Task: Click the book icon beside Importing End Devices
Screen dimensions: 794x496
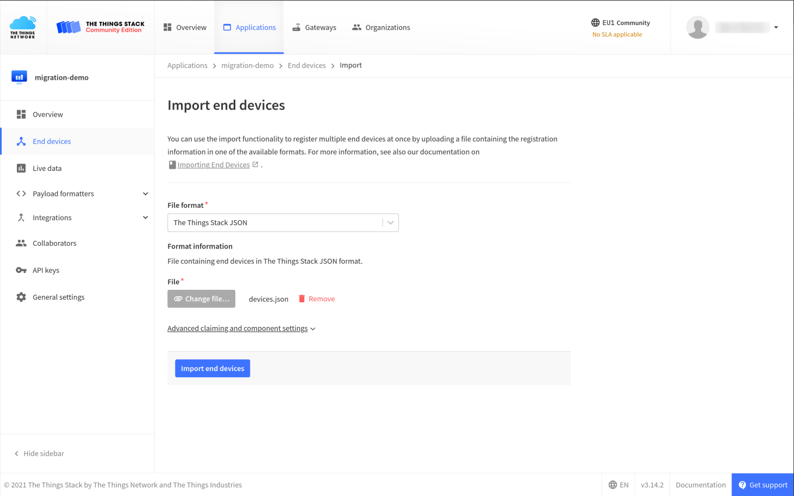Action: (172, 165)
